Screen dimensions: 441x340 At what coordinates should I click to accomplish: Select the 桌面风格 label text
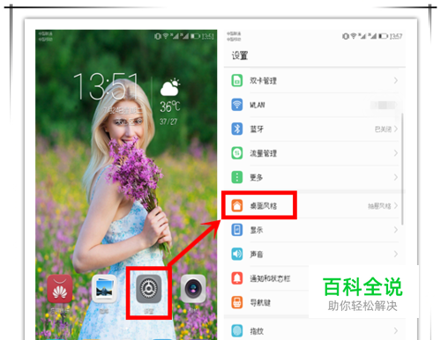click(264, 206)
